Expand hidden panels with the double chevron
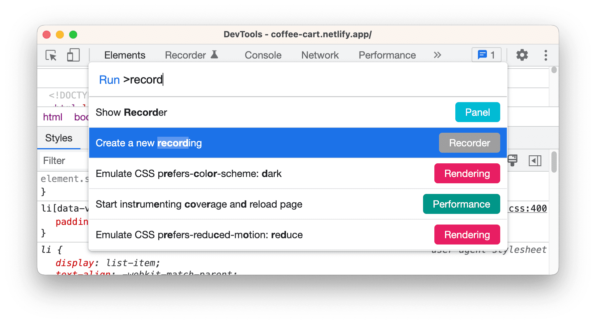 tap(437, 55)
